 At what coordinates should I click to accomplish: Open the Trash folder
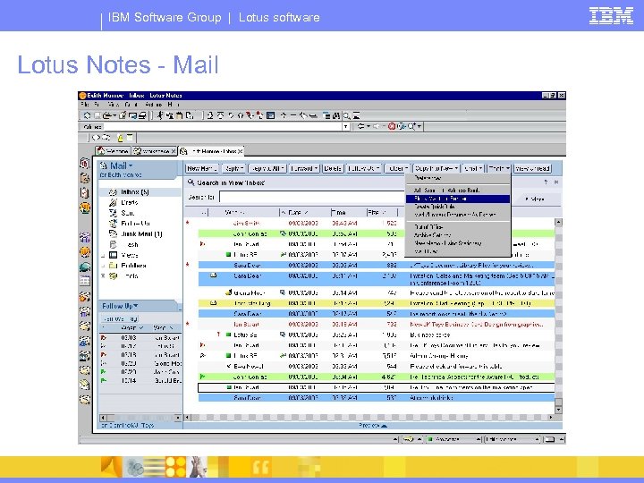(x=130, y=244)
